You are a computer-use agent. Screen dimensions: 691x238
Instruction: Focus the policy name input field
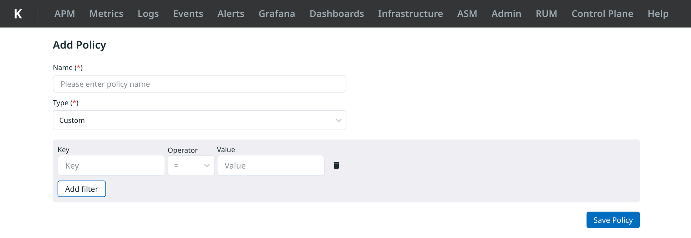(199, 84)
